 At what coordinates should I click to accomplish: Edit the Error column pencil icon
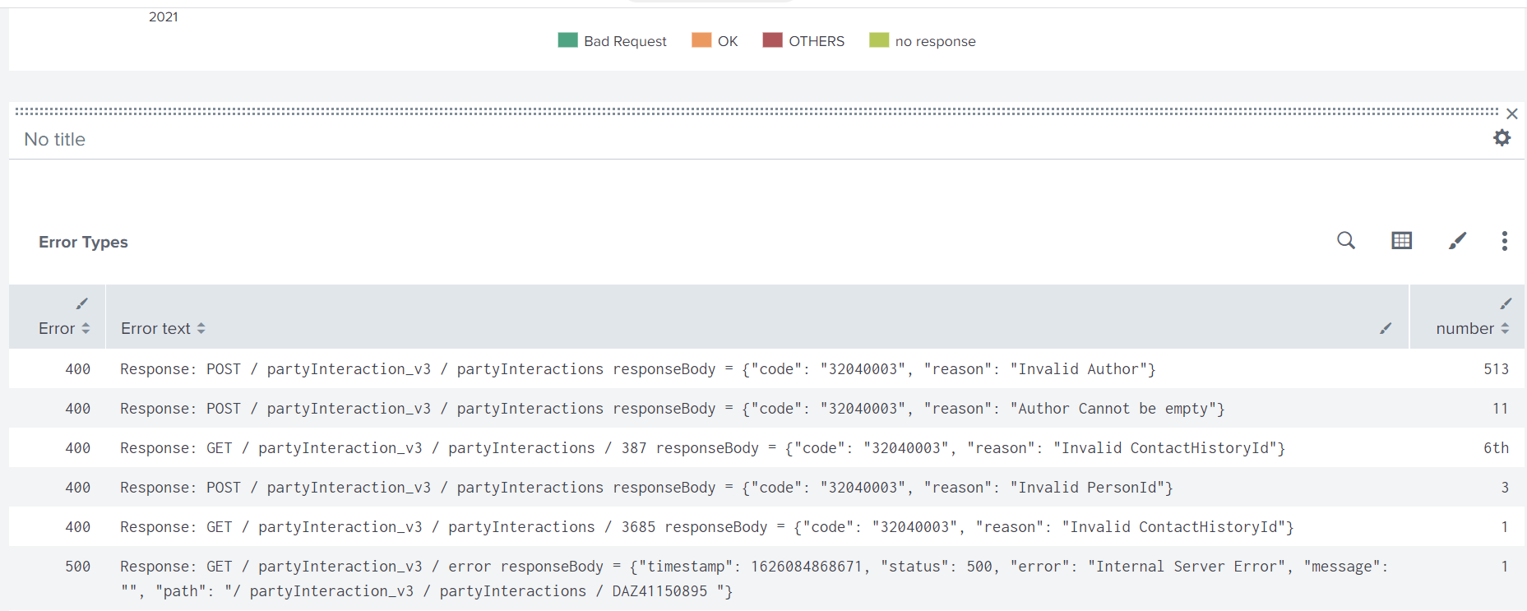[82, 303]
